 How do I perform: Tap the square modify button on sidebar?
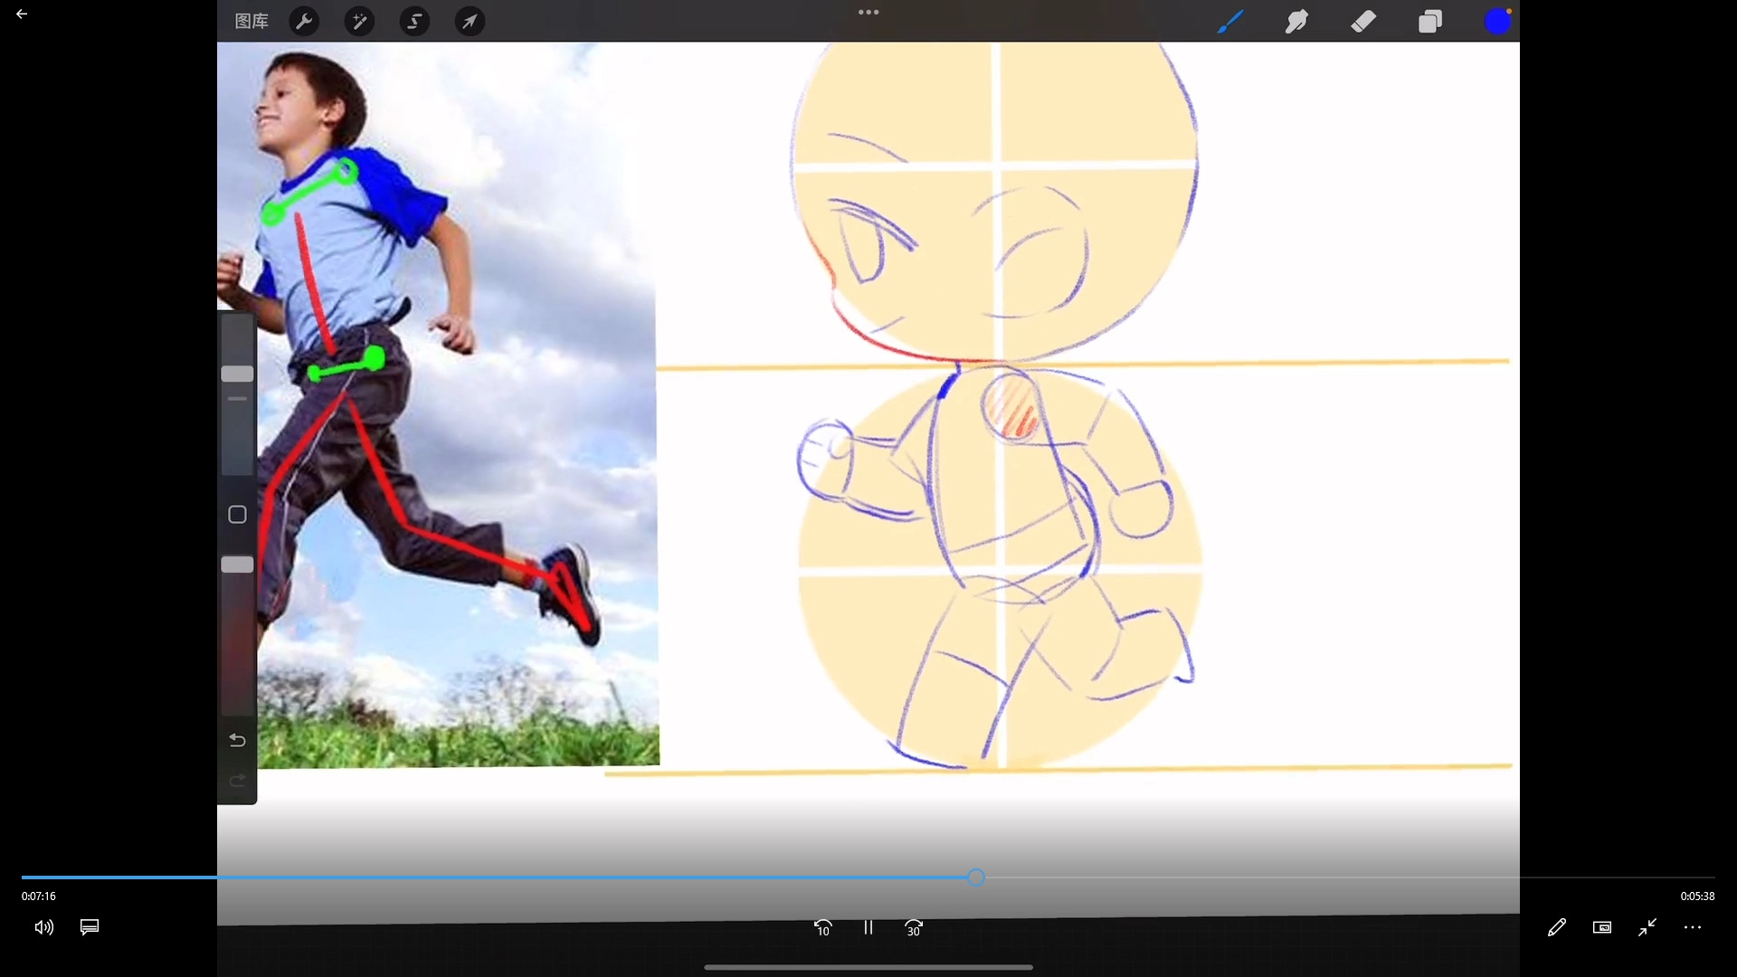237,515
